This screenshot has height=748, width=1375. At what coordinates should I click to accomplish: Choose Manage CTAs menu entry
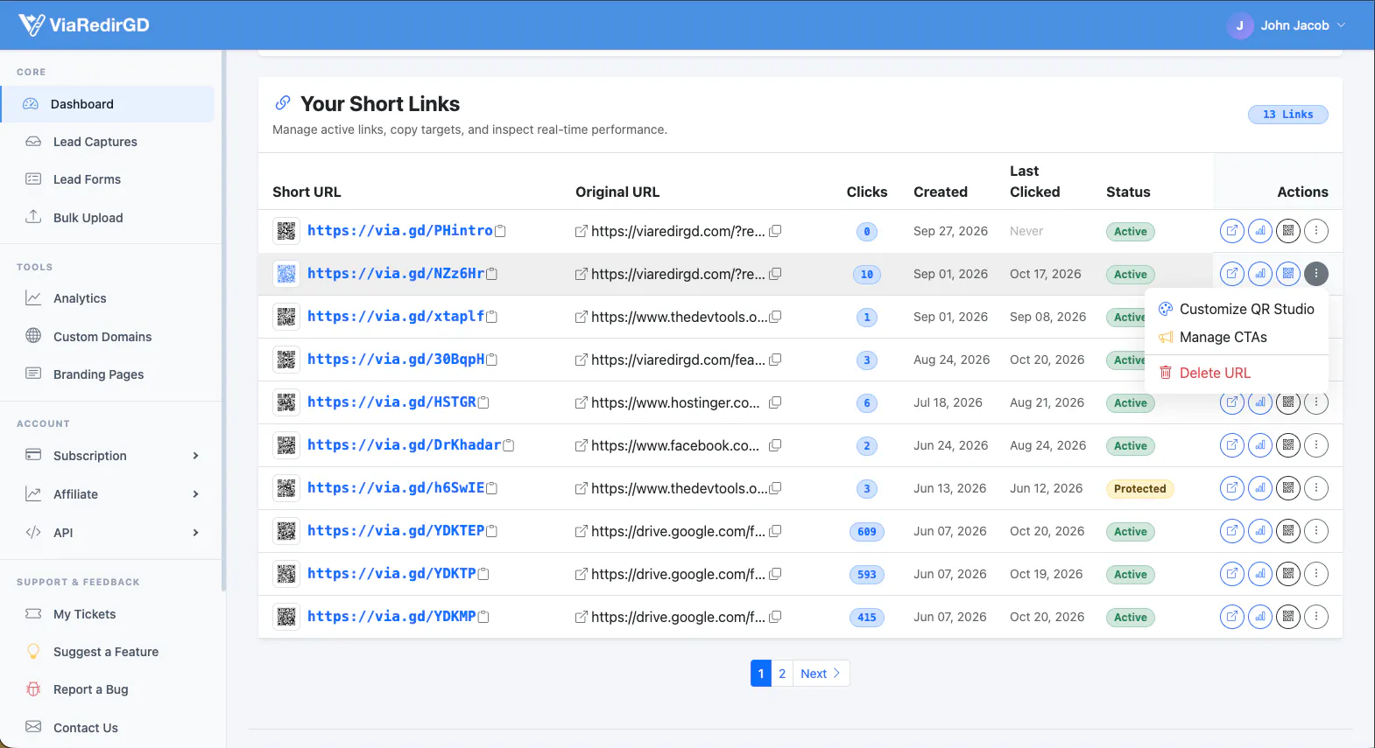point(1237,337)
